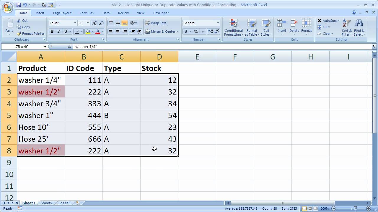The height and width of the screenshot is (212, 378).
Task: Click the Cut scissors command
Action: pos(22,21)
